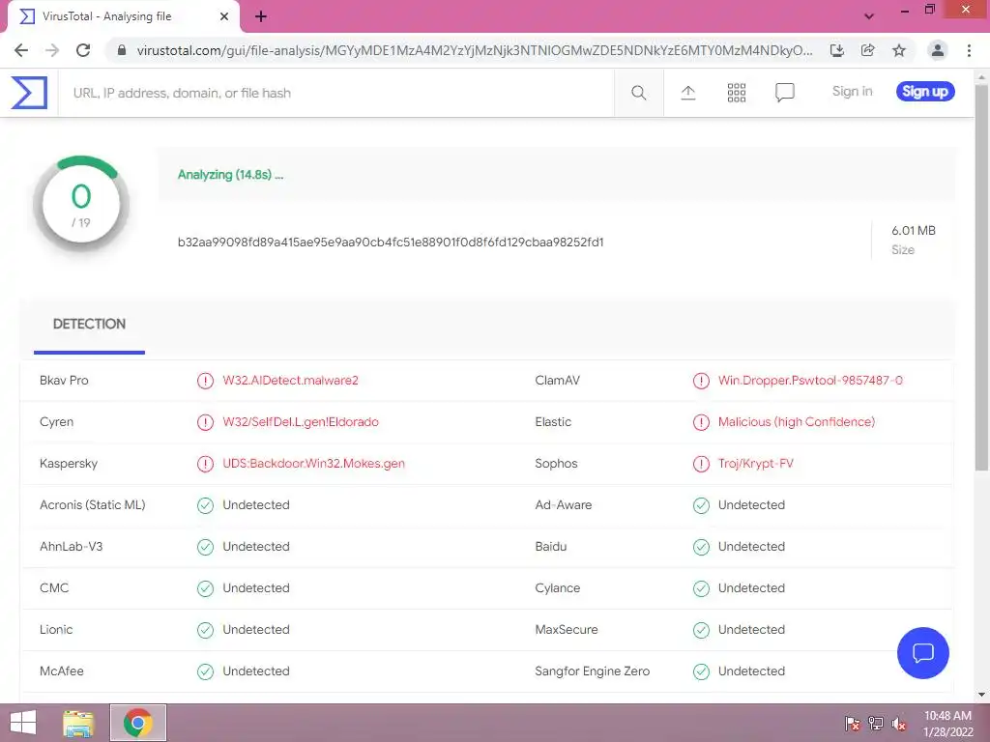Image resolution: width=990 pixels, height=742 pixels.
Task: Select the DETECTION tab
Action: tap(89, 325)
